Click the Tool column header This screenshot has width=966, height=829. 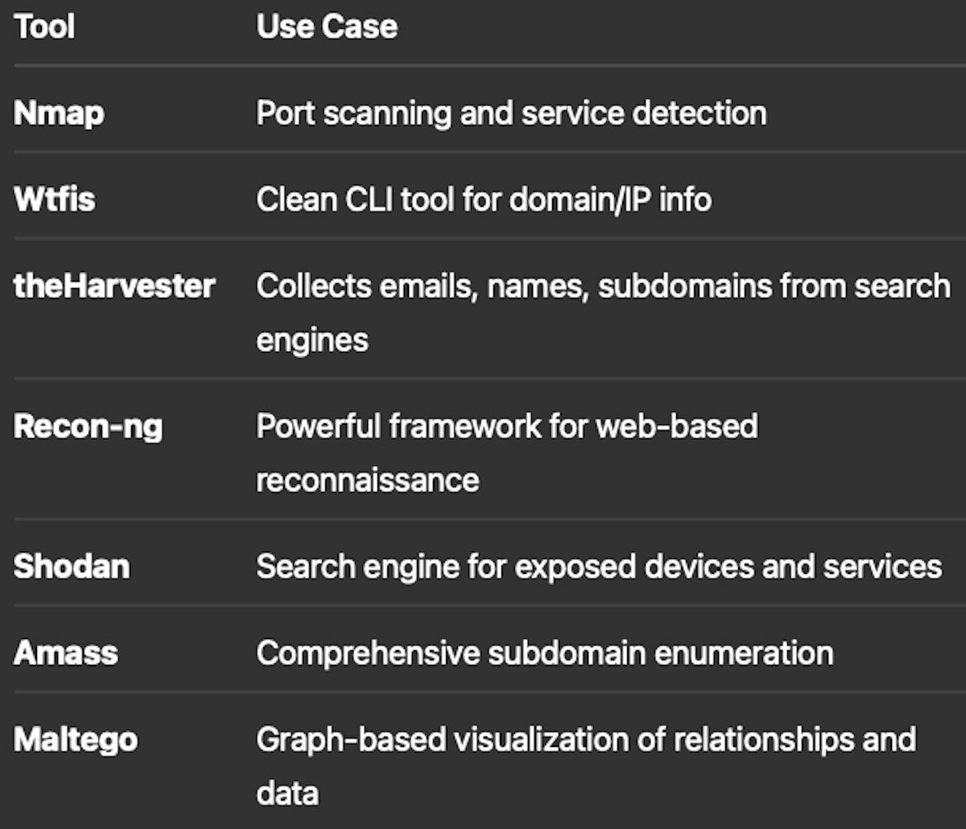coord(44,27)
